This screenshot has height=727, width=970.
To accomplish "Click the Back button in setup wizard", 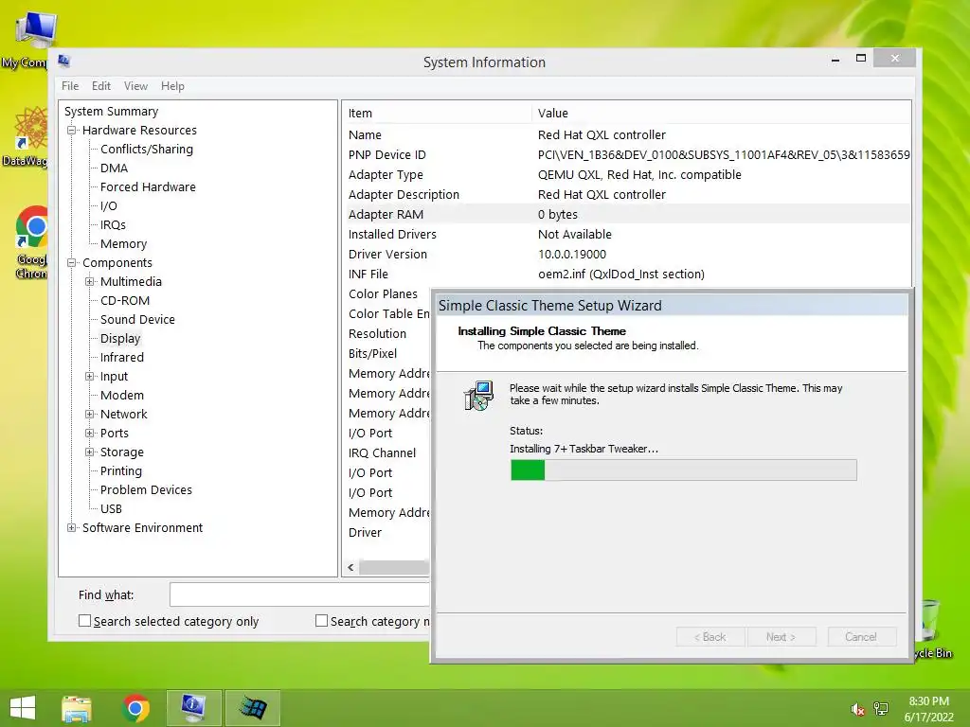I will [710, 637].
